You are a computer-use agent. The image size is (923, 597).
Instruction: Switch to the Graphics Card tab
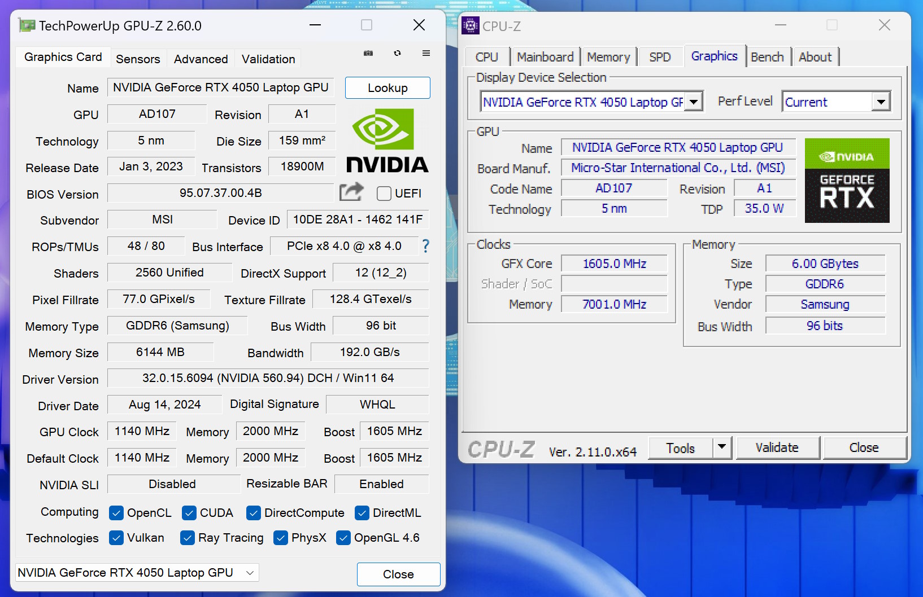[x=63, y=57]
